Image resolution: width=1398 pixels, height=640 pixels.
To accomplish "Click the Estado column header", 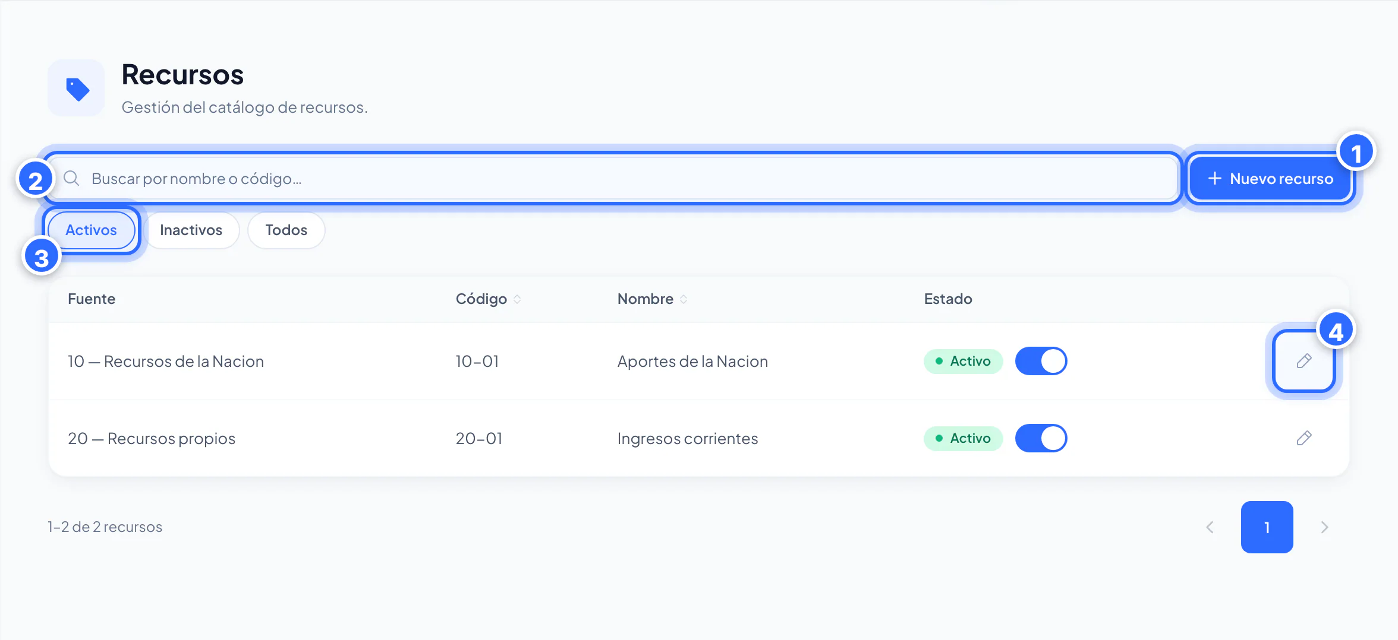I will [x=948, y=299].
